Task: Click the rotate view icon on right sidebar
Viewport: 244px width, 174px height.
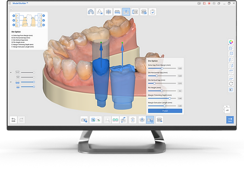Action: [231, 84]
